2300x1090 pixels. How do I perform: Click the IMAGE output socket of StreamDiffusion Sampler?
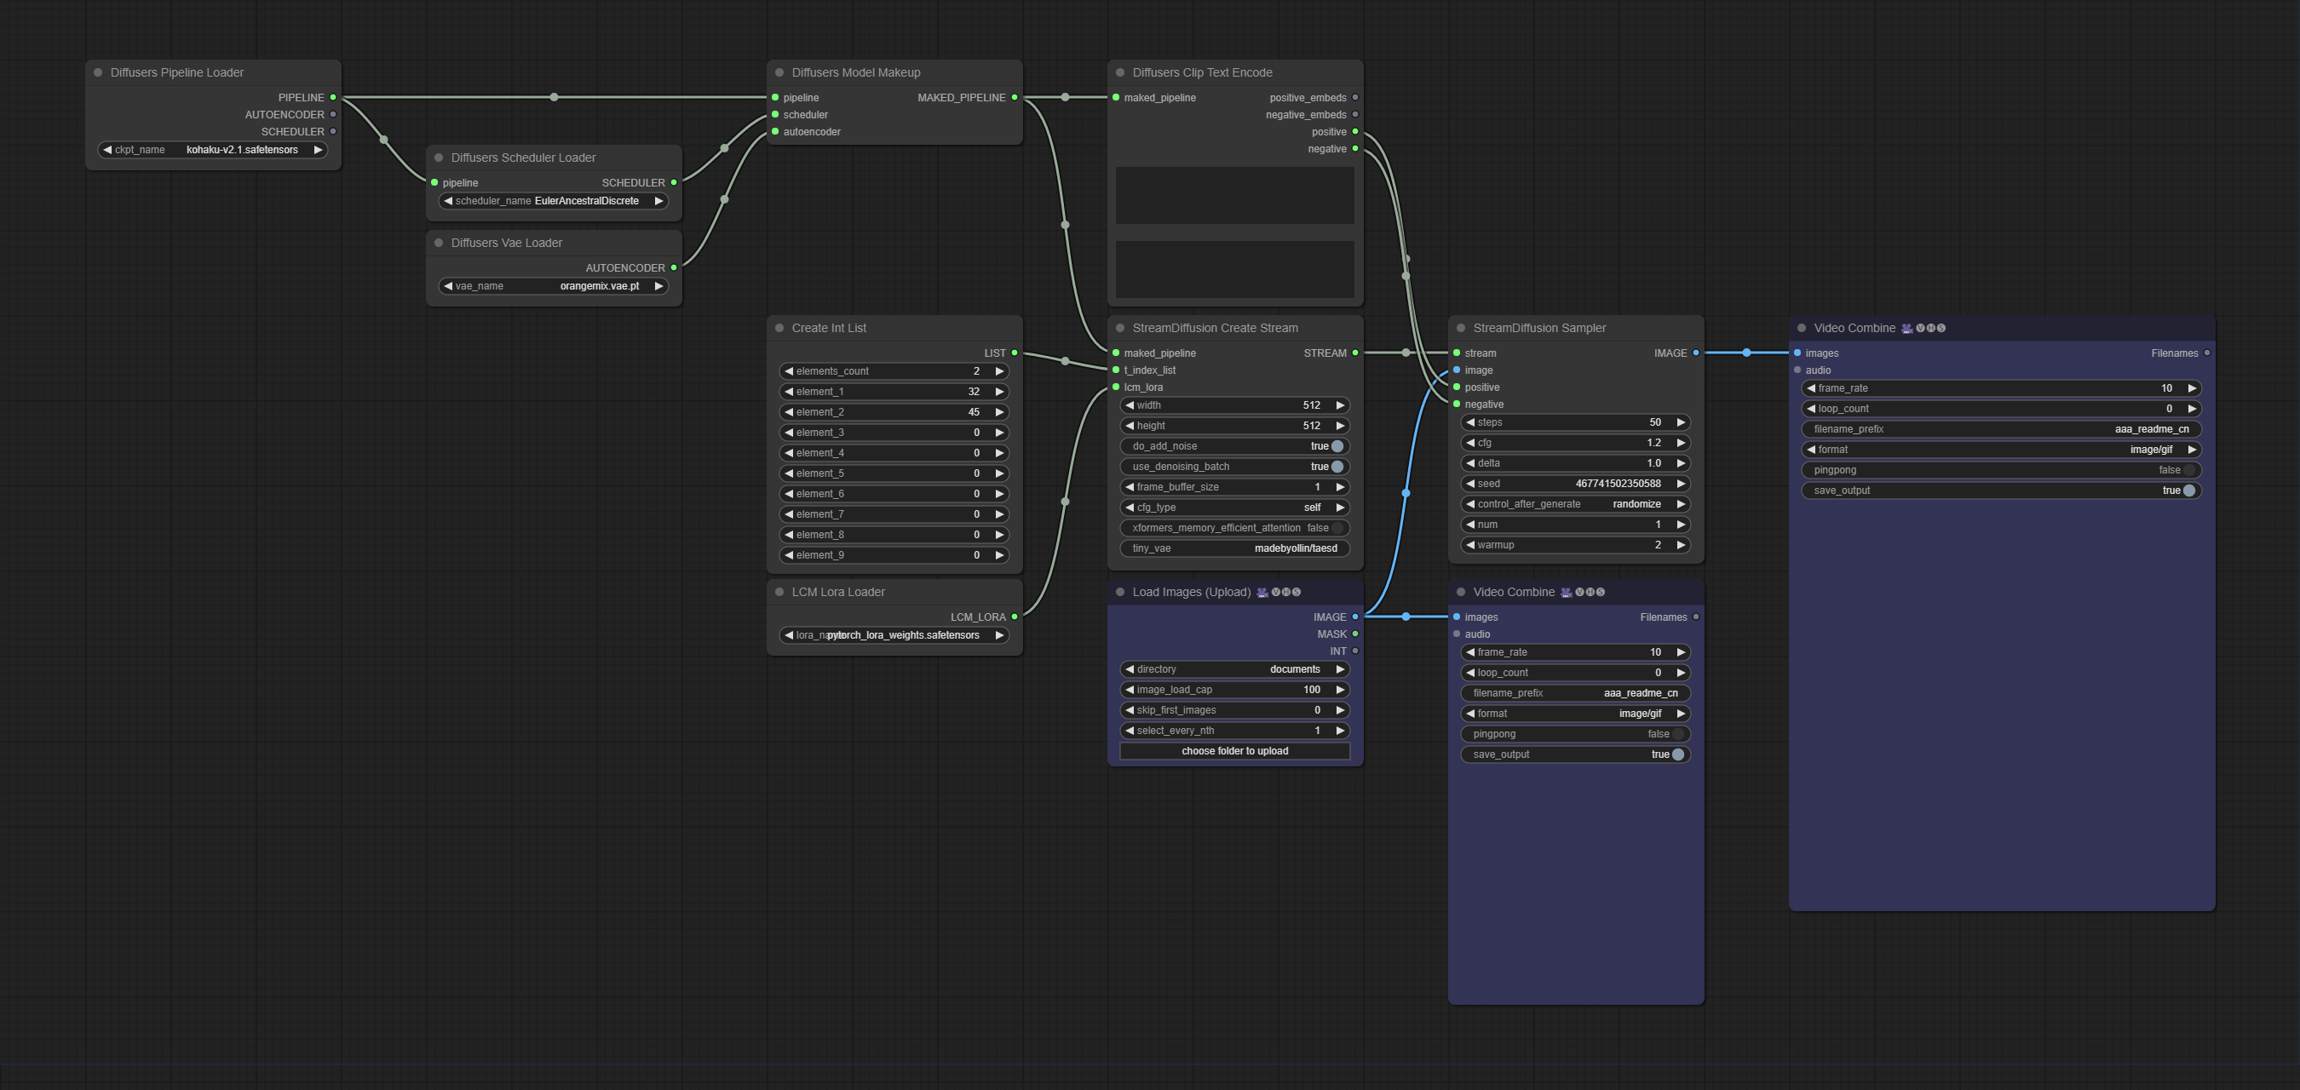pyautogui.click(x=1695, y=353)
